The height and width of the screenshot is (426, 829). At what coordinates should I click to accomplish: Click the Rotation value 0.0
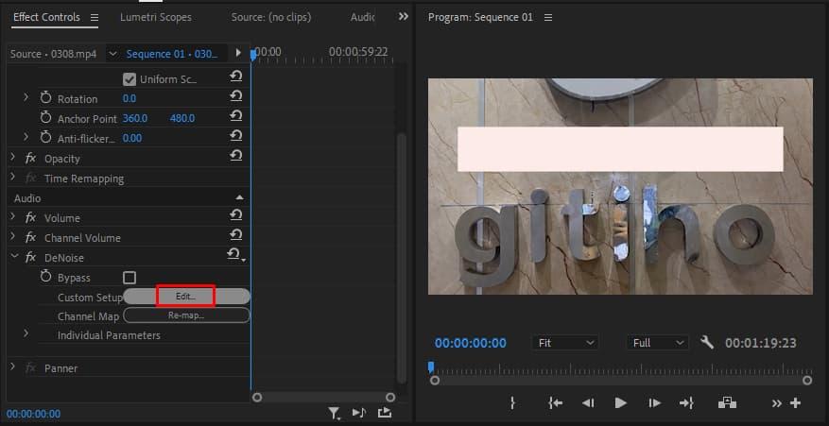click(129, 99)
